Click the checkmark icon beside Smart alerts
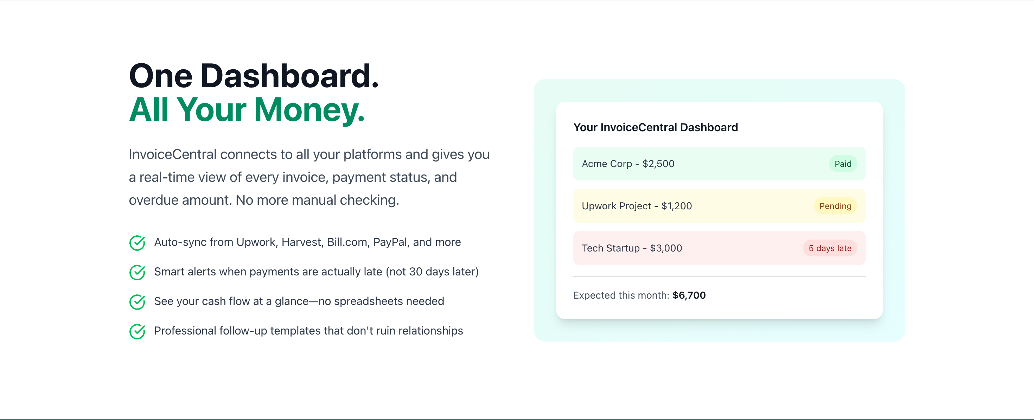Viewport: 1034px width, 420px height. click(137, 272)
